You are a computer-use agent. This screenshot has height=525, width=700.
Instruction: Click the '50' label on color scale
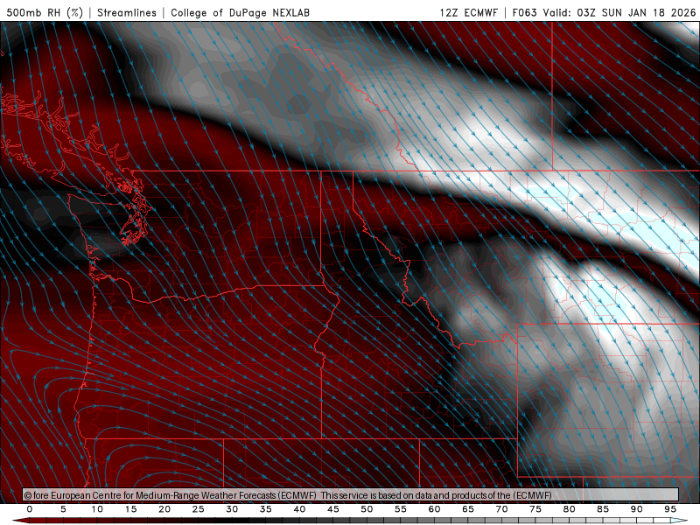(x=367, y=509)
